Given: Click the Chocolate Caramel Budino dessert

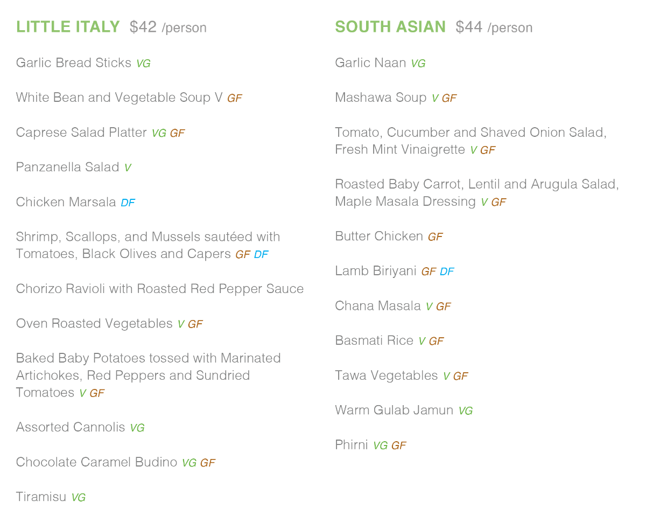Looking at the screenshot, I should [x=96, y=462].
